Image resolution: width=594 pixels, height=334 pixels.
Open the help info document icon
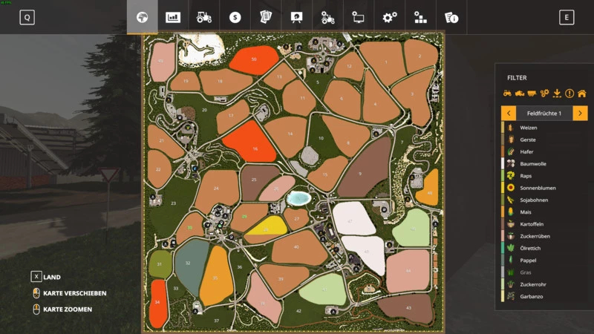[451, 17]
